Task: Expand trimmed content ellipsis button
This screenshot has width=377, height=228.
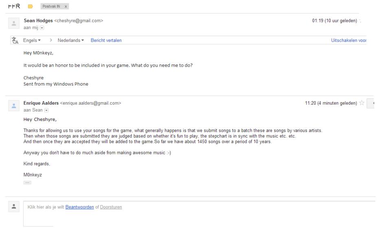Action: point(27,182)
